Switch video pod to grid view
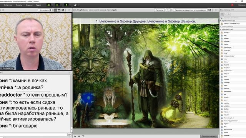Image resolution: width=246 pixels, height=138 pixels. click(x=55, y=10)
